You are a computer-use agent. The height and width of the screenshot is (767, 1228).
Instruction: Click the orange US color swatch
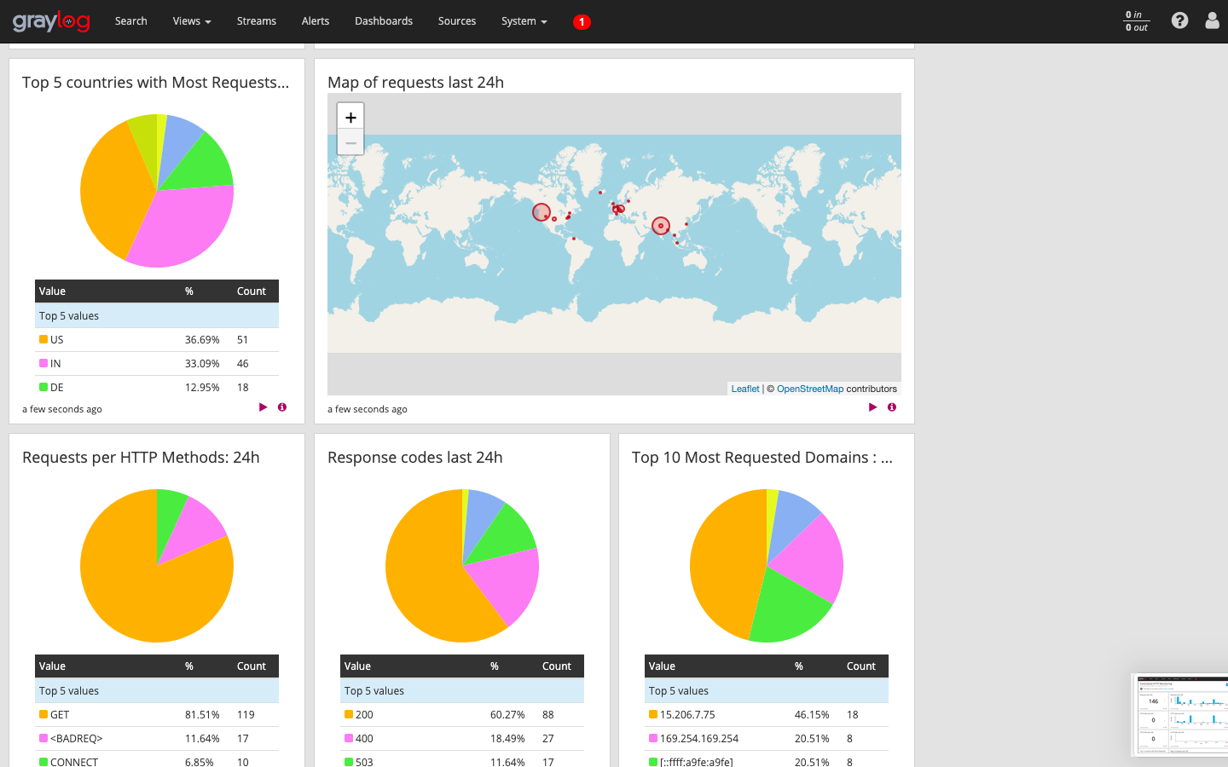[43, 339]
